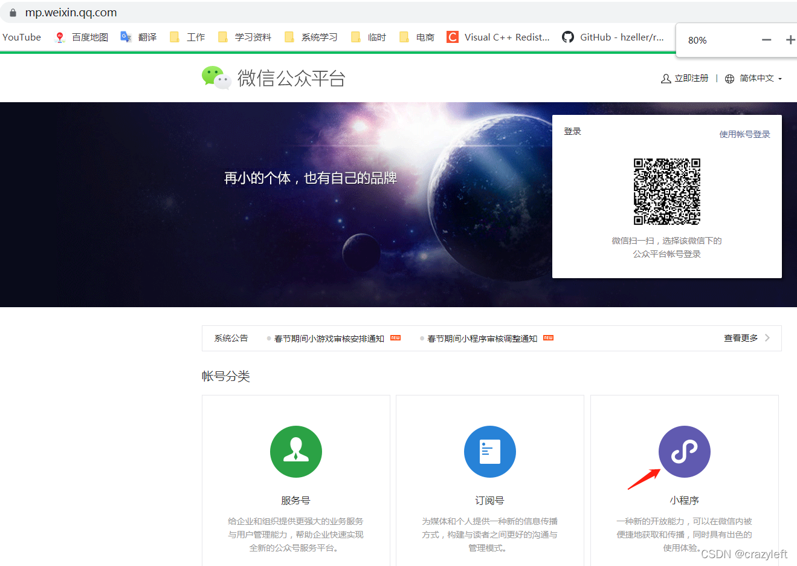797x566 pixels.
Task: Open the YouTube bookmark
Action: point(22,37)
